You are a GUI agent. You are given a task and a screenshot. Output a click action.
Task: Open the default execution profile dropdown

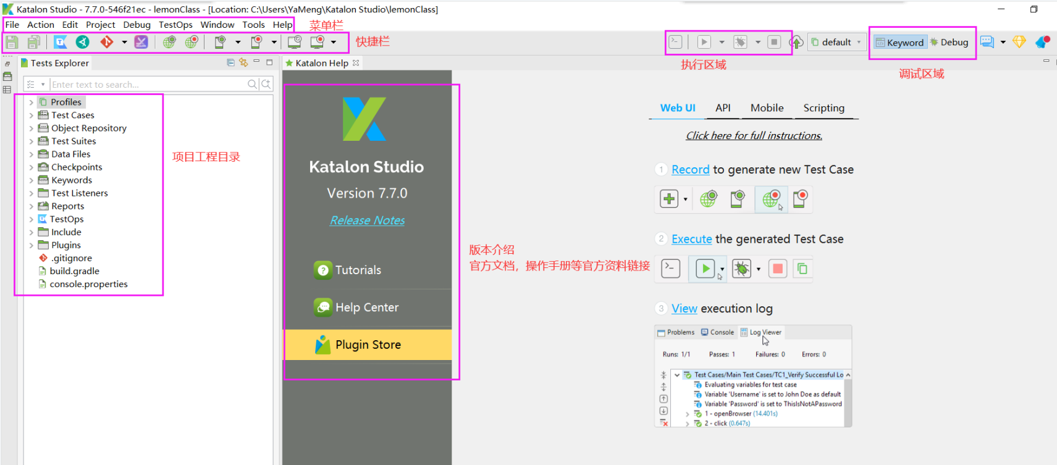point(837,43)
